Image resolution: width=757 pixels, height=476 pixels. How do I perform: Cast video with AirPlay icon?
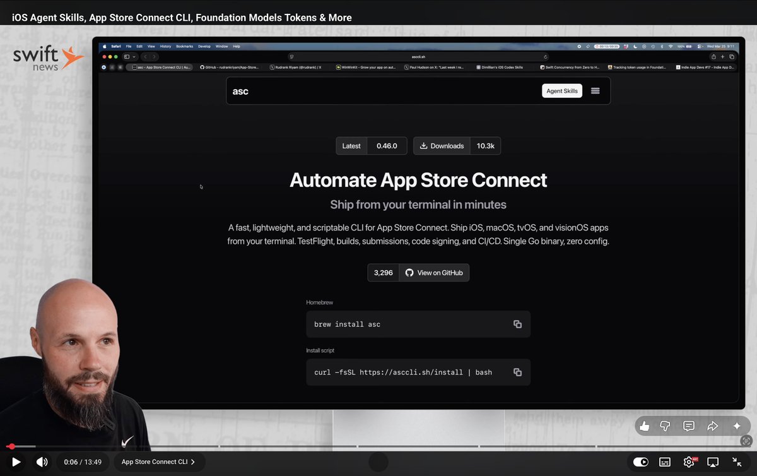tap(713, 461)
